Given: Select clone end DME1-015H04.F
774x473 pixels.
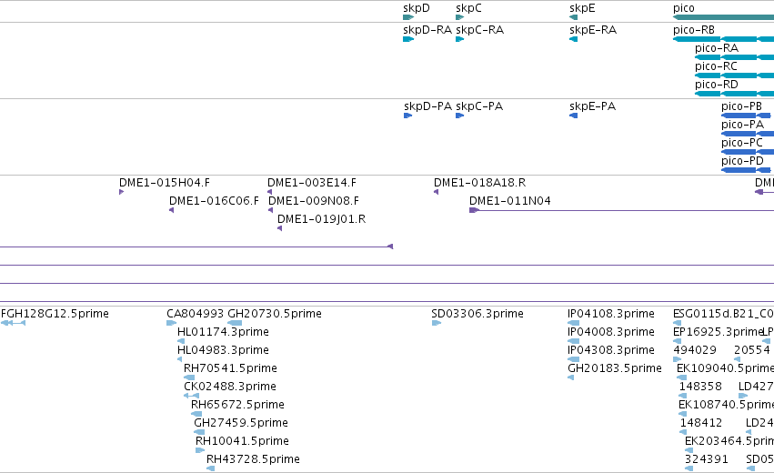Looking at the screenshot, I should 122,192.
